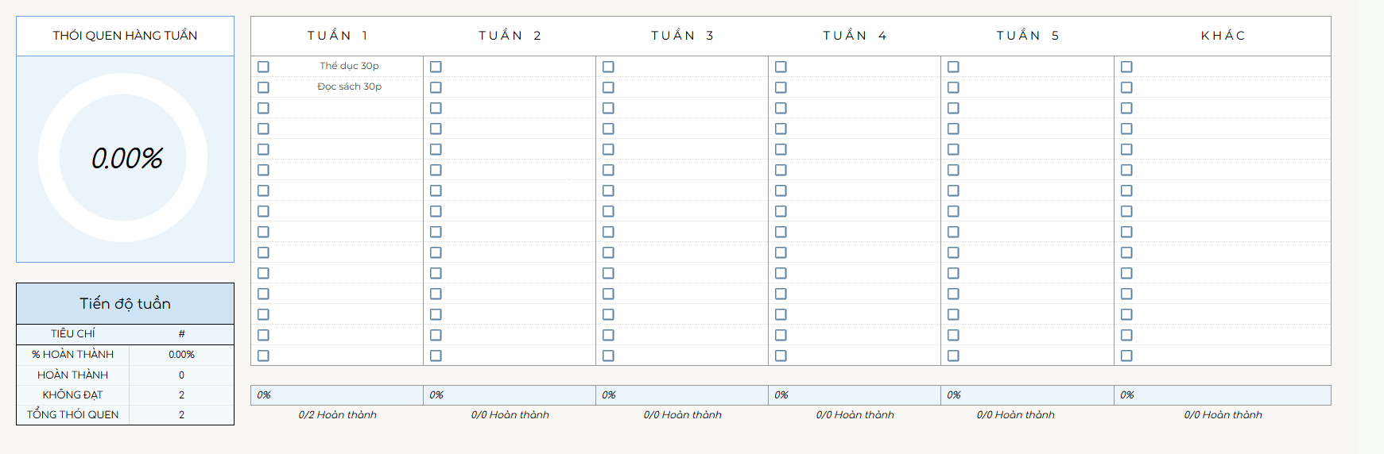Check the "Thể dục 30p" habit checkbox
1384x454 pixels.
coord(263,67)
